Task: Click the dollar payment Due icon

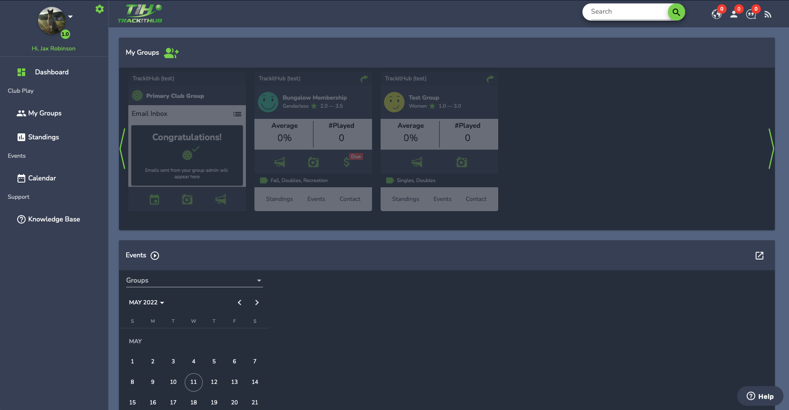Action: coord(347,162)
